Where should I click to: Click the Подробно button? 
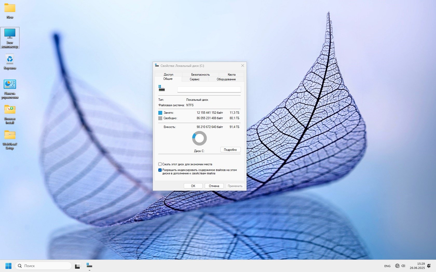coord(230,150)
